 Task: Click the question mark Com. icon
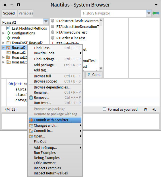coord(89,75)
